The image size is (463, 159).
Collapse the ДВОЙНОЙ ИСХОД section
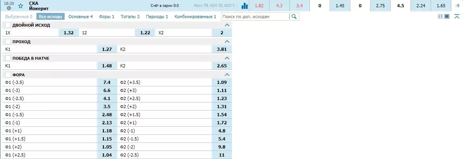click(x=227, y=25)
